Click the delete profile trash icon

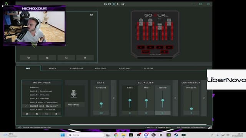(85, 58)
